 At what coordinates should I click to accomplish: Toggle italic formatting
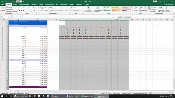pyautogui.click(x=22, y=11)
